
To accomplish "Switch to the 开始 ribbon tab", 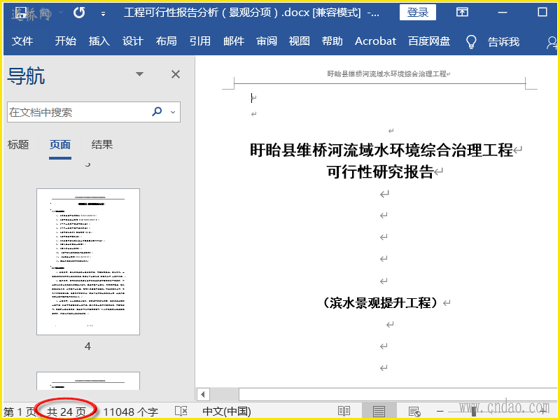I will click(x=65, y=41).
